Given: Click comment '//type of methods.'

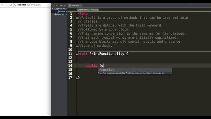Looking at the screenshot, I should click(x=95, y=46).
